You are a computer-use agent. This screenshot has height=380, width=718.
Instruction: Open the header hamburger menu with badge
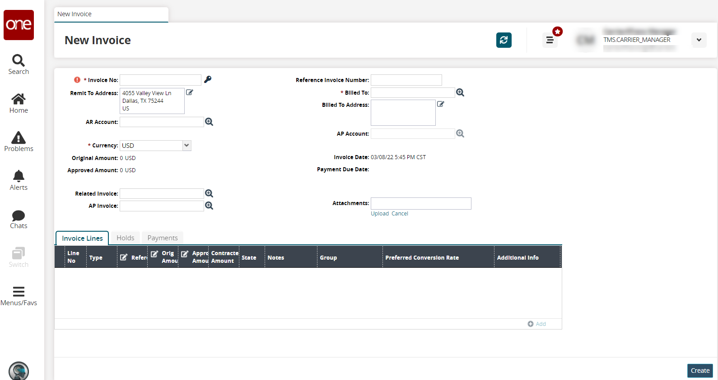coord(550,40)
